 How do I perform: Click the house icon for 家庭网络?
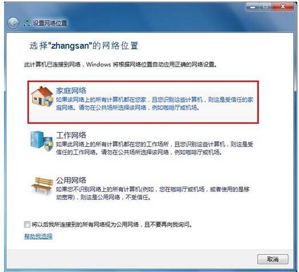click(x=42, y=96)
